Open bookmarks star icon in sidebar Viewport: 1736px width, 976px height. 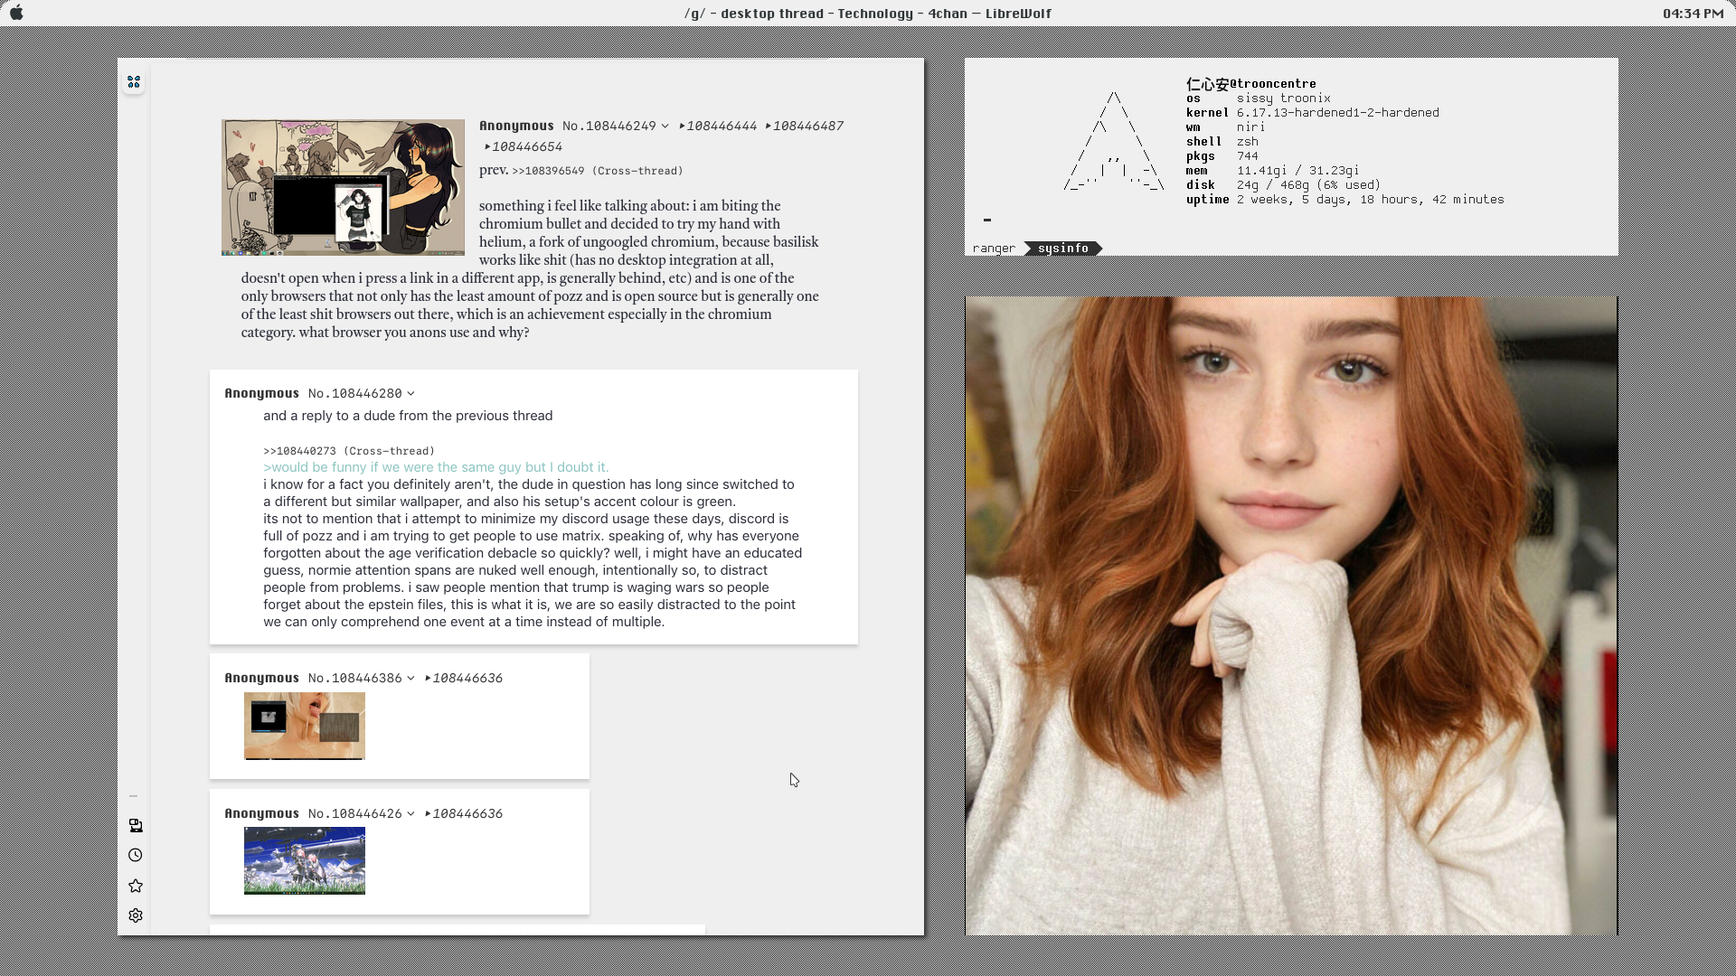coord(136,886)
